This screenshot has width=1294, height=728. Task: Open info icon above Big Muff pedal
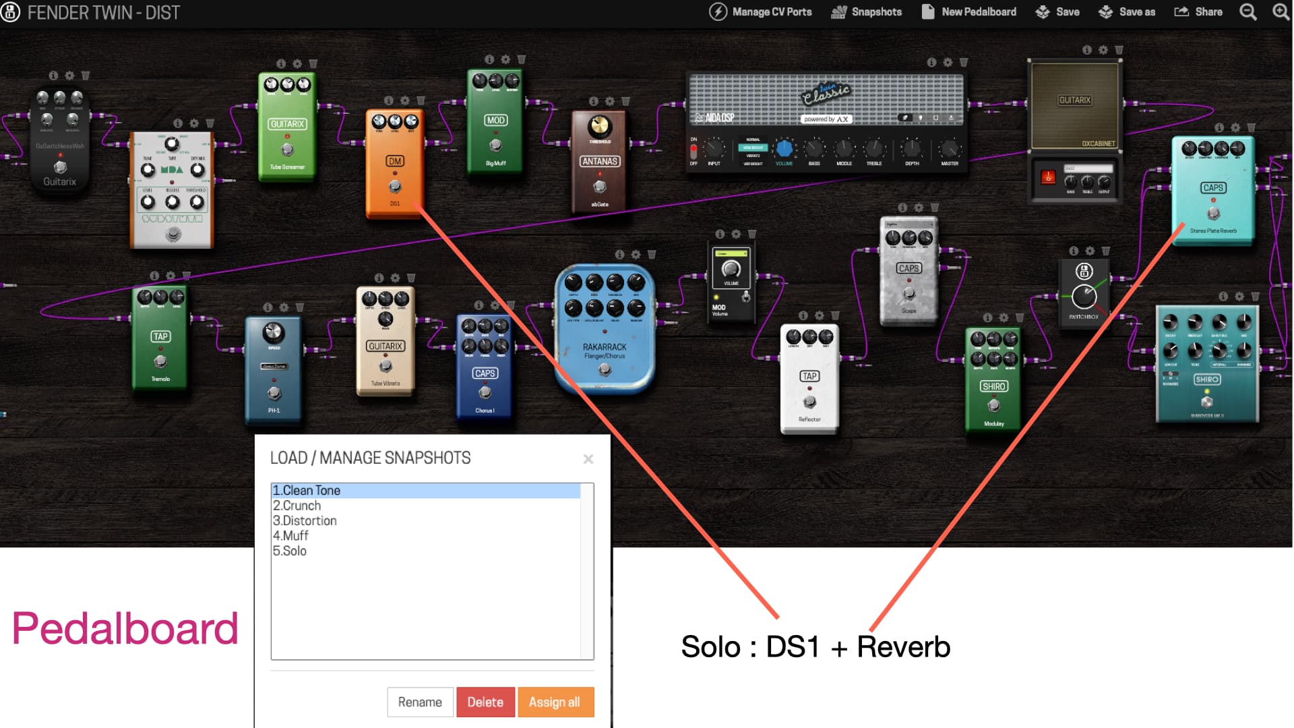pos(489,60)
